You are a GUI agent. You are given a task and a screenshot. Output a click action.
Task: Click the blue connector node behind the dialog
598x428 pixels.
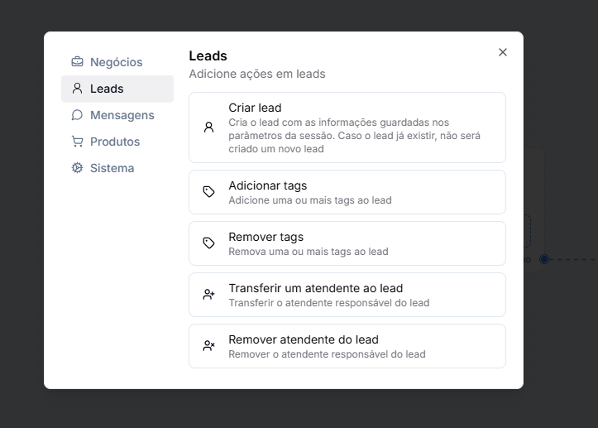pos(544,259)
